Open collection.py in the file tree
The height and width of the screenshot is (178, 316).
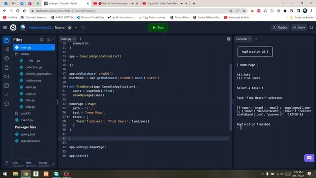[34, 67]
